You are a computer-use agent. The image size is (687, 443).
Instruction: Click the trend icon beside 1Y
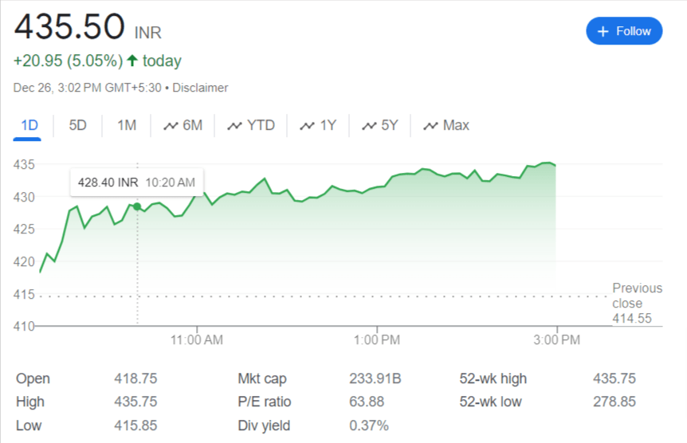[x=307, y=126]
